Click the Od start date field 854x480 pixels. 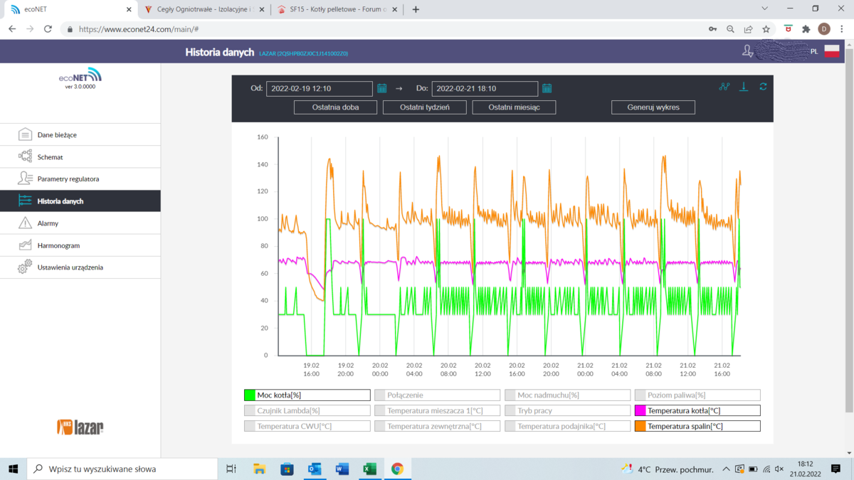tap(319, 89)
